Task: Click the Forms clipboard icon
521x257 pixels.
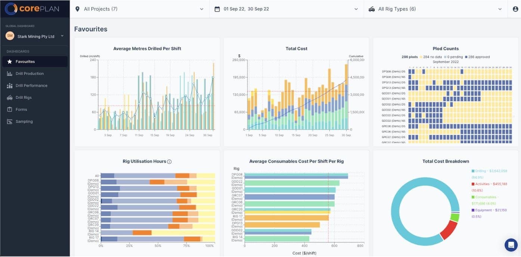Action: (x=10, y=109)
